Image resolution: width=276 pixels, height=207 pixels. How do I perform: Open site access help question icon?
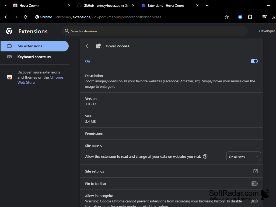(x=205, y=156)
